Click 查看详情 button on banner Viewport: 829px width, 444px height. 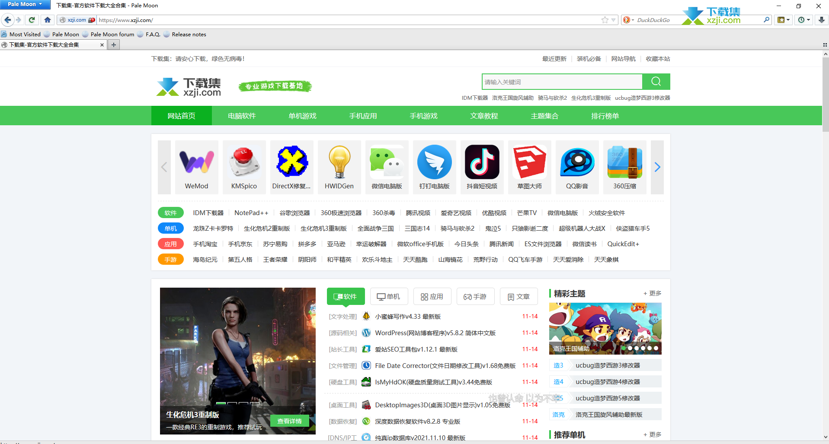290,421
